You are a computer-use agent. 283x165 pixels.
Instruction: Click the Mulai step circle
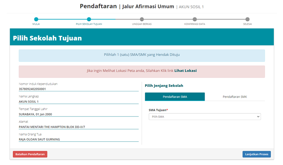(x=36, y=19)
